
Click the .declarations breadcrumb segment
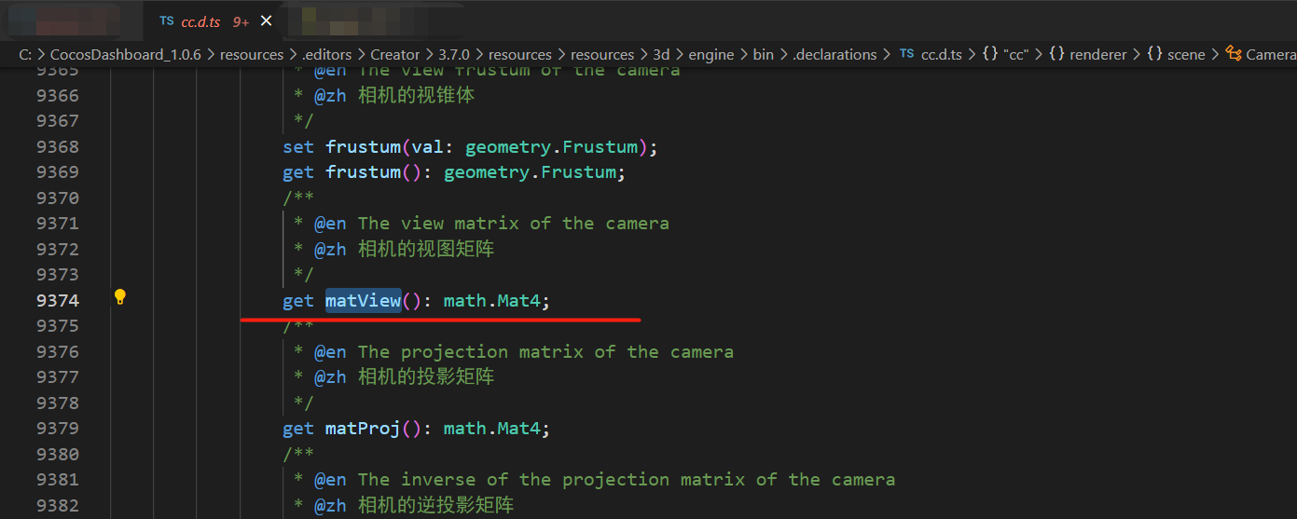point(835,54)
